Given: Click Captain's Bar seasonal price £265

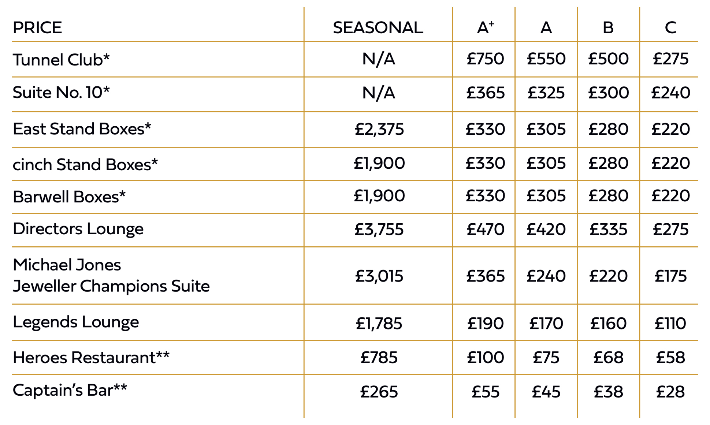Looking at the screenshot, I should [379, 392].
